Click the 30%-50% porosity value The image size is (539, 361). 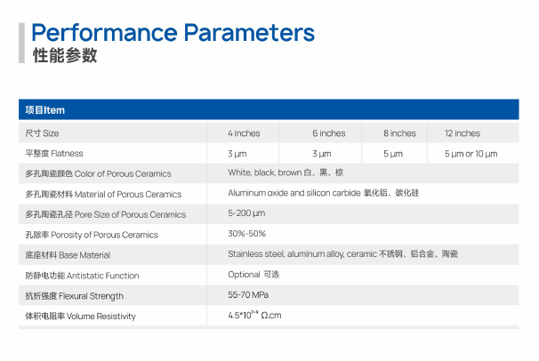click(246, 234)
